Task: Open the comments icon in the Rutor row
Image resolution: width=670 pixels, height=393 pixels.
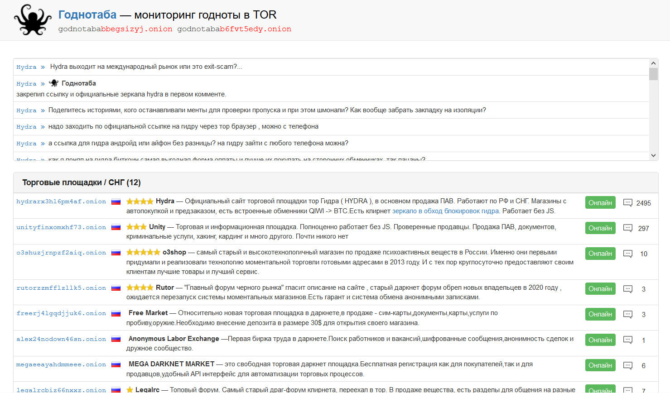Action: 628,289
